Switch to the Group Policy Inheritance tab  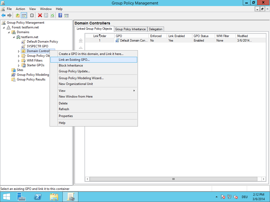[x=130, y=29]
